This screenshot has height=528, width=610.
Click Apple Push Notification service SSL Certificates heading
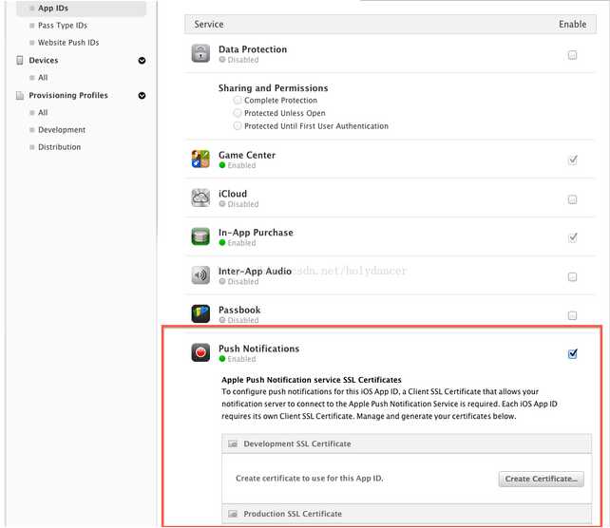click(312, 380)
